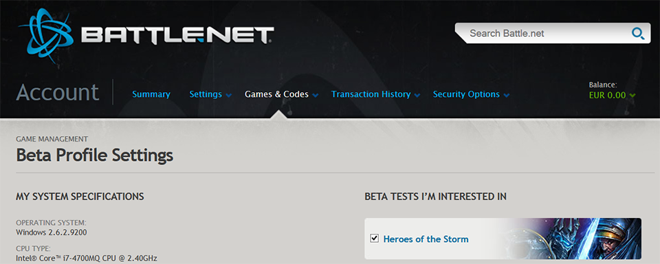The width and height of the screenshot is (660, 264).
Task: Open the Summary tab
Action: [x=151, y=94]
